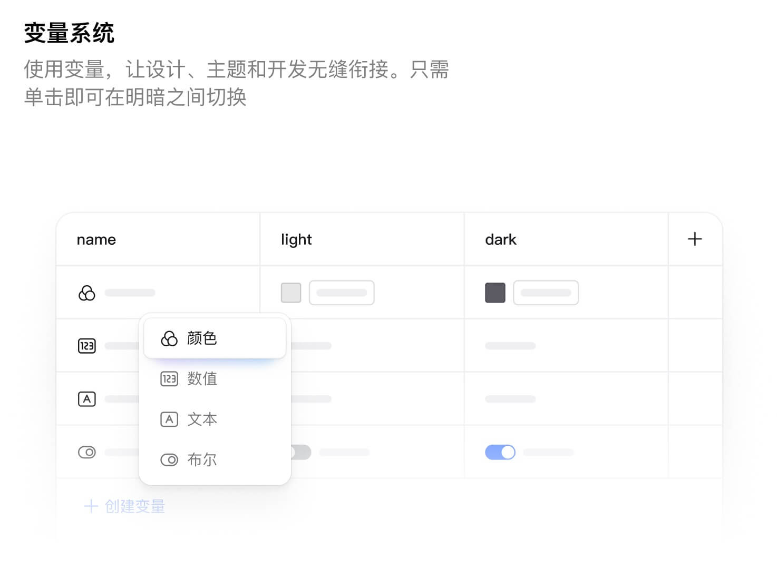Select the 数值 number icon in the dropdown menu
This screenshot has height=561, width=777.
(169, 379)
